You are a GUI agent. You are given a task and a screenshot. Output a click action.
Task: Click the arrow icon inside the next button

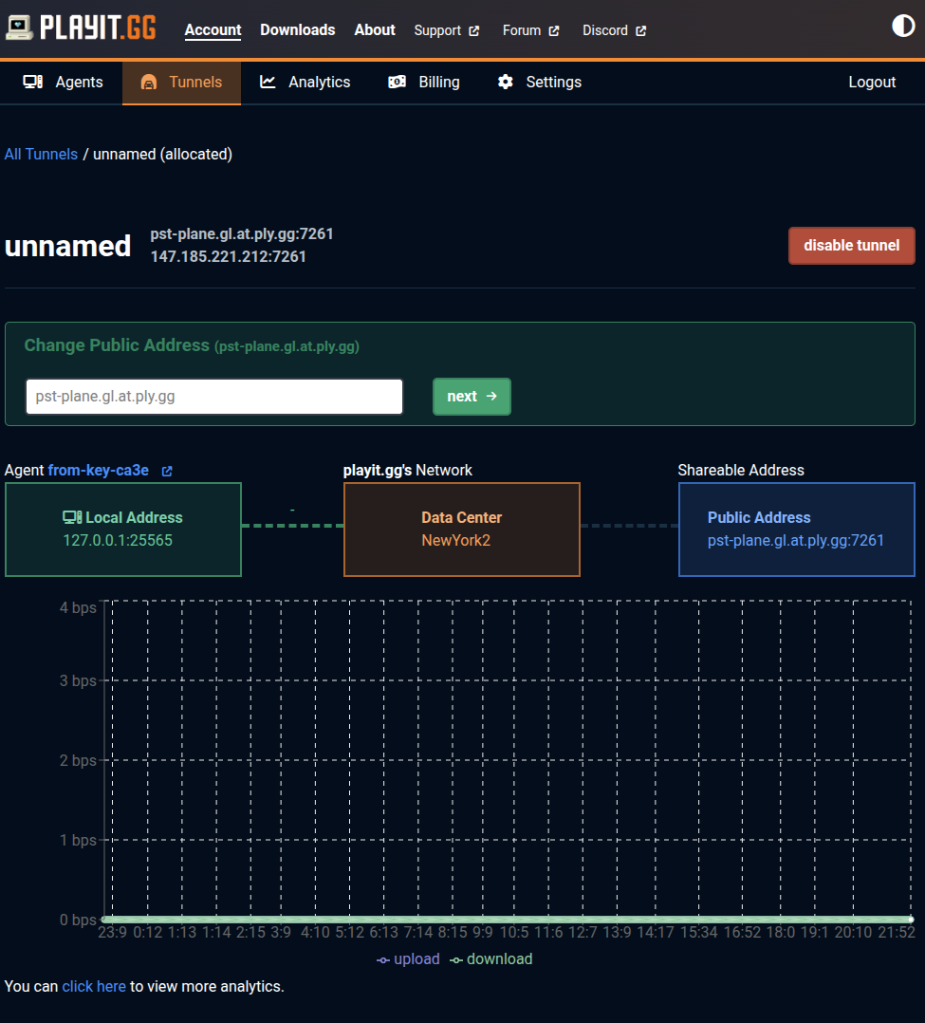(490, 396)
